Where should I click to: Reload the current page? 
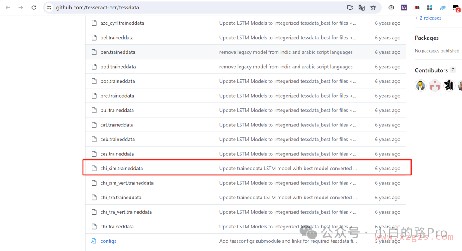tap(34, 8)
